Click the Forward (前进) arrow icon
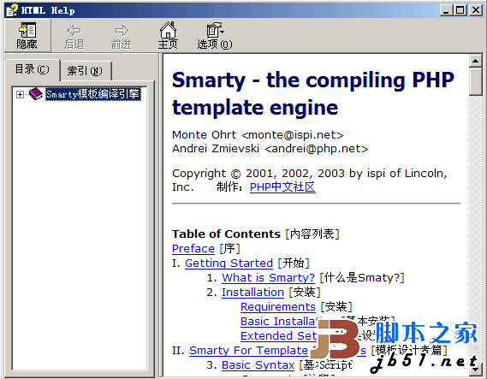The width and height of the screenshot is (487, 379). [x=122, y=31]
